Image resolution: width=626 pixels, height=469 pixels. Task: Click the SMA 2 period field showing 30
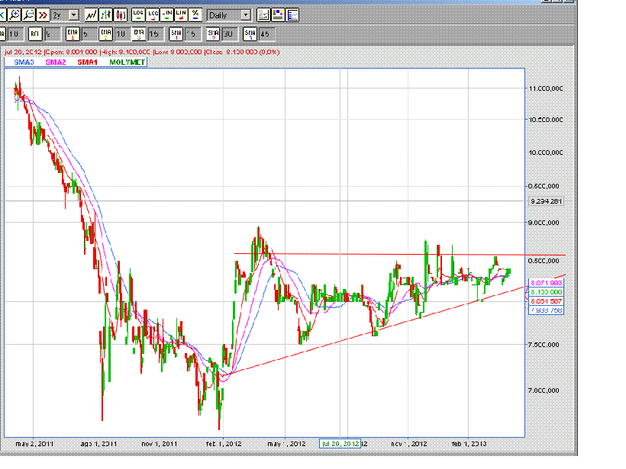pyautogui.click(x=228, y=33)
